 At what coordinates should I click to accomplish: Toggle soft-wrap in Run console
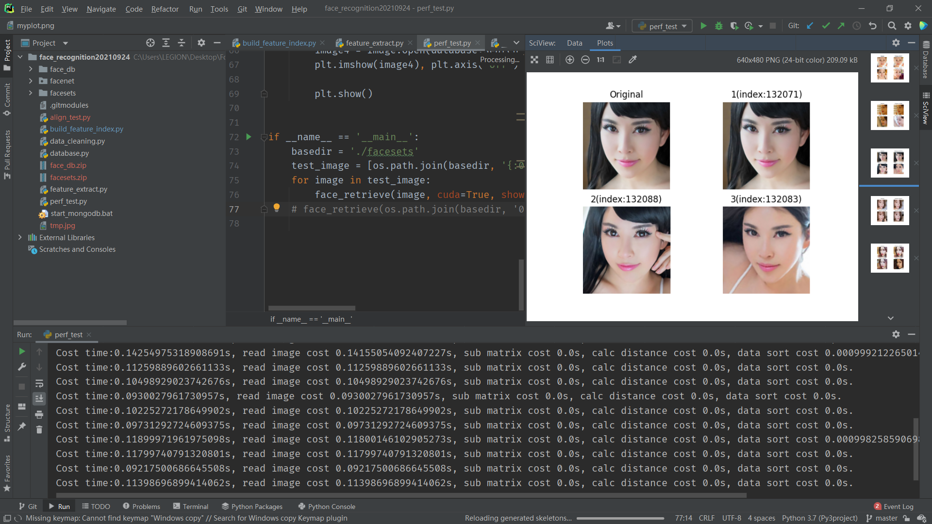point(39,383)
